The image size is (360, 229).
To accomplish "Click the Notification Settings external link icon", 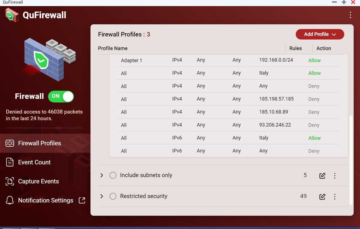I will pos(82,201).
